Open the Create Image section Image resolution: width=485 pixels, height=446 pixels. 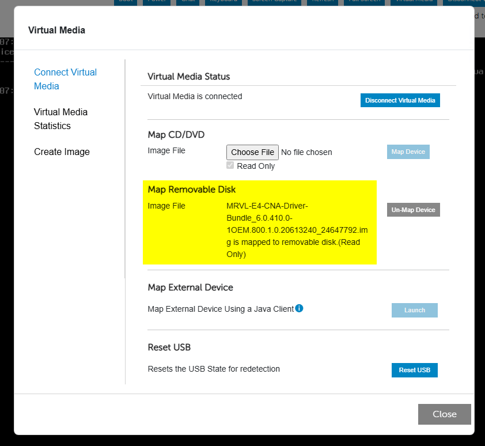[62, 152]
